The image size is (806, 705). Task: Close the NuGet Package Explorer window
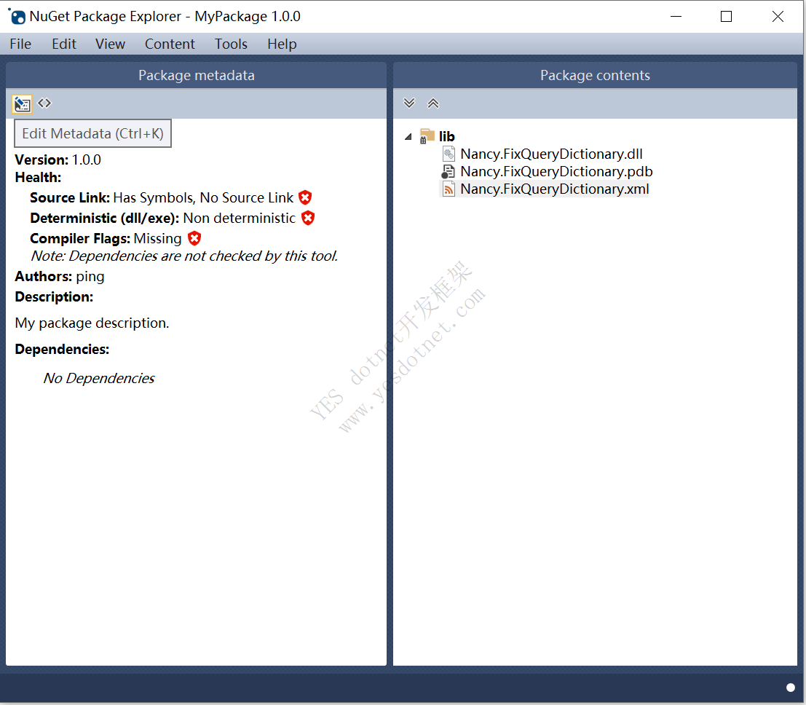(778, 17)
